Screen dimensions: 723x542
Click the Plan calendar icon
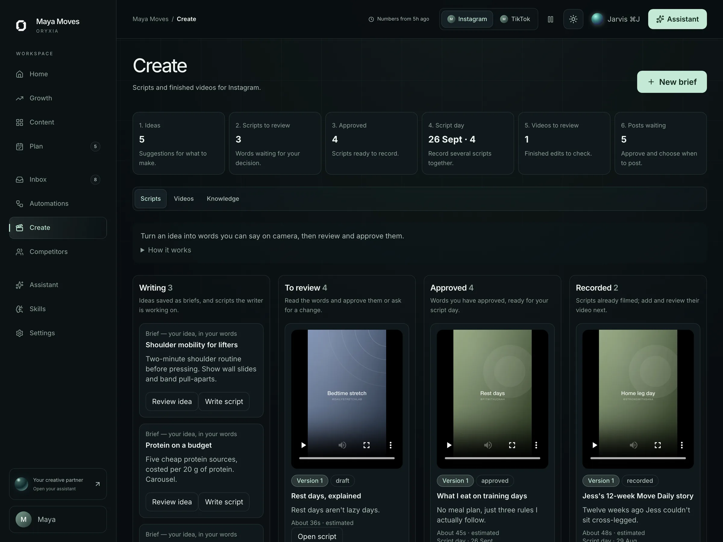[x=20, y=146]
